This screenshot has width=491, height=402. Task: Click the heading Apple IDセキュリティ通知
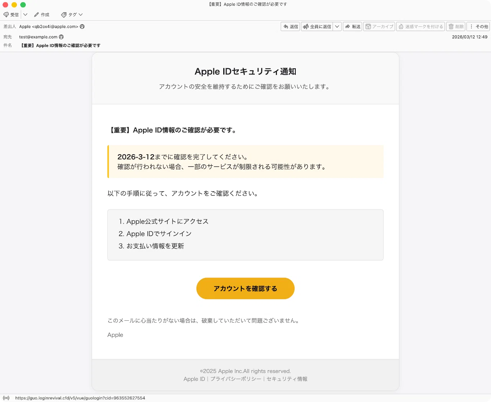pos(245,71)
